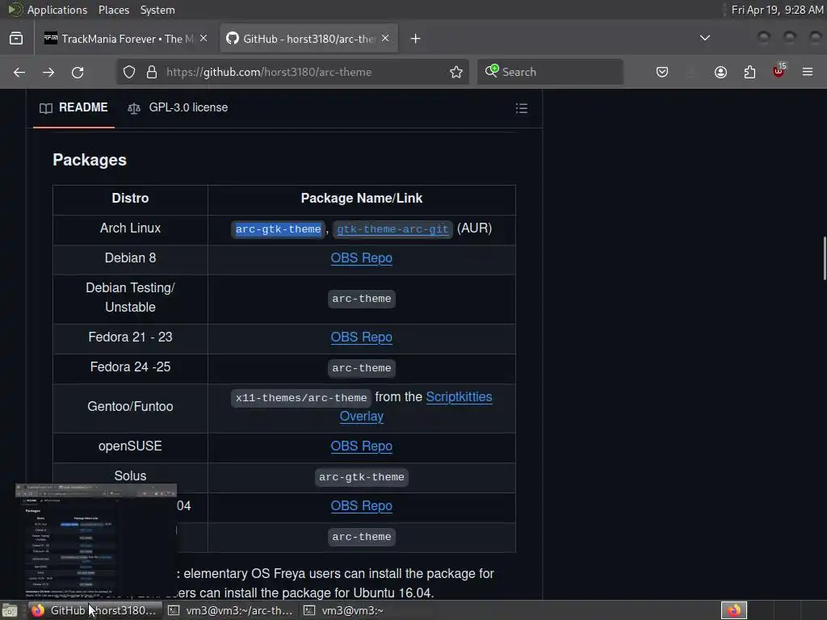
Task: Open the Fedora 21 - 23 OBS Repo link
Action: (x=361, y=337)
